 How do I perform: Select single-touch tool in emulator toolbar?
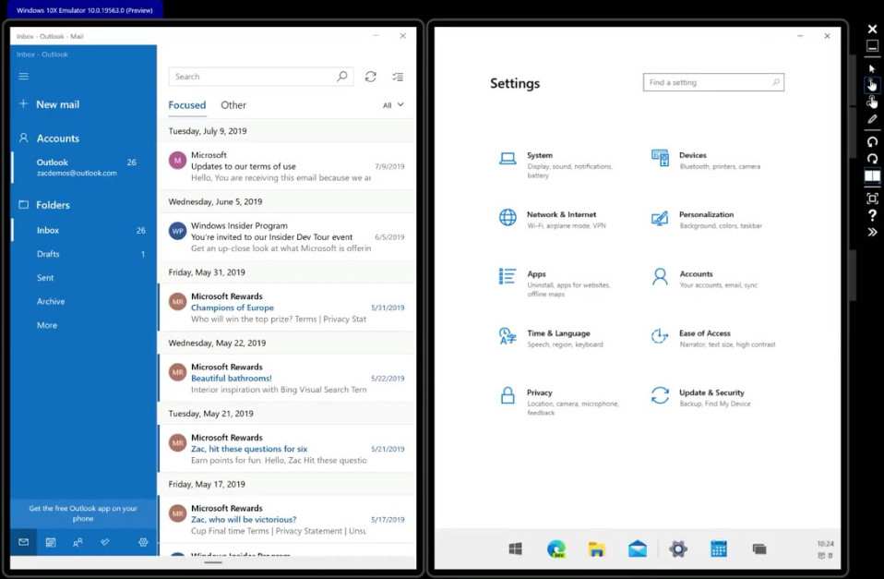pyautogui.click(x=872, y=85)
